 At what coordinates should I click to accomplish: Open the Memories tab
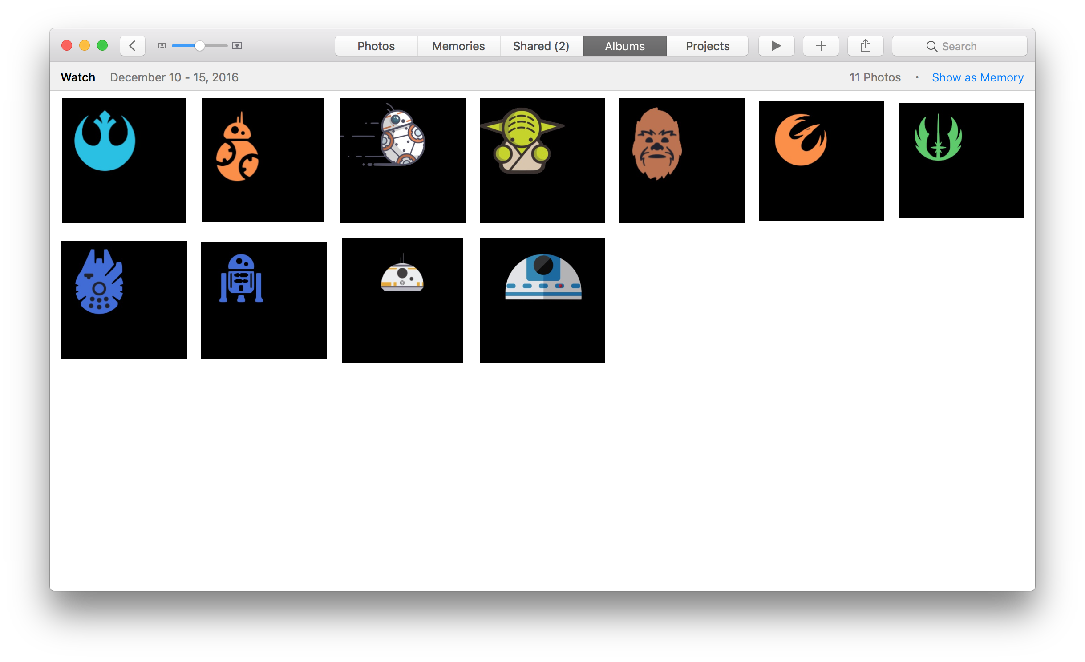459,46
